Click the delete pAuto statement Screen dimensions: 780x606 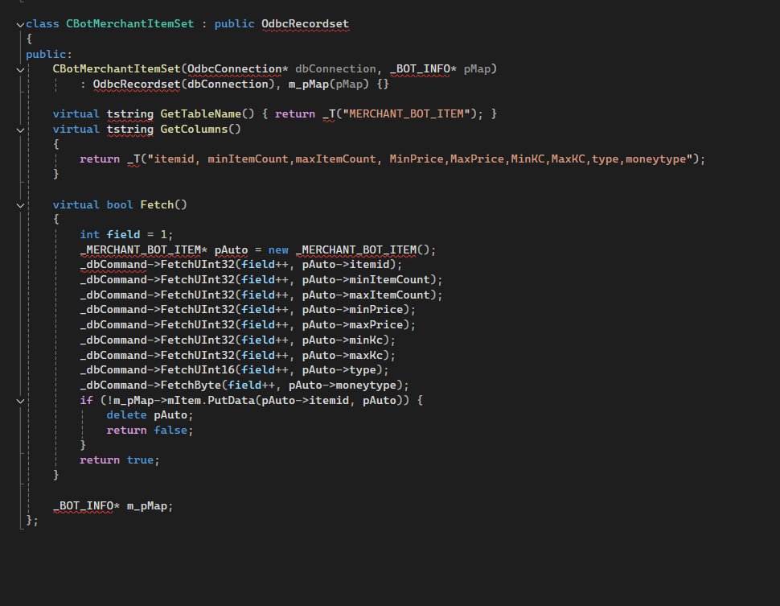(x=150, y=414)
